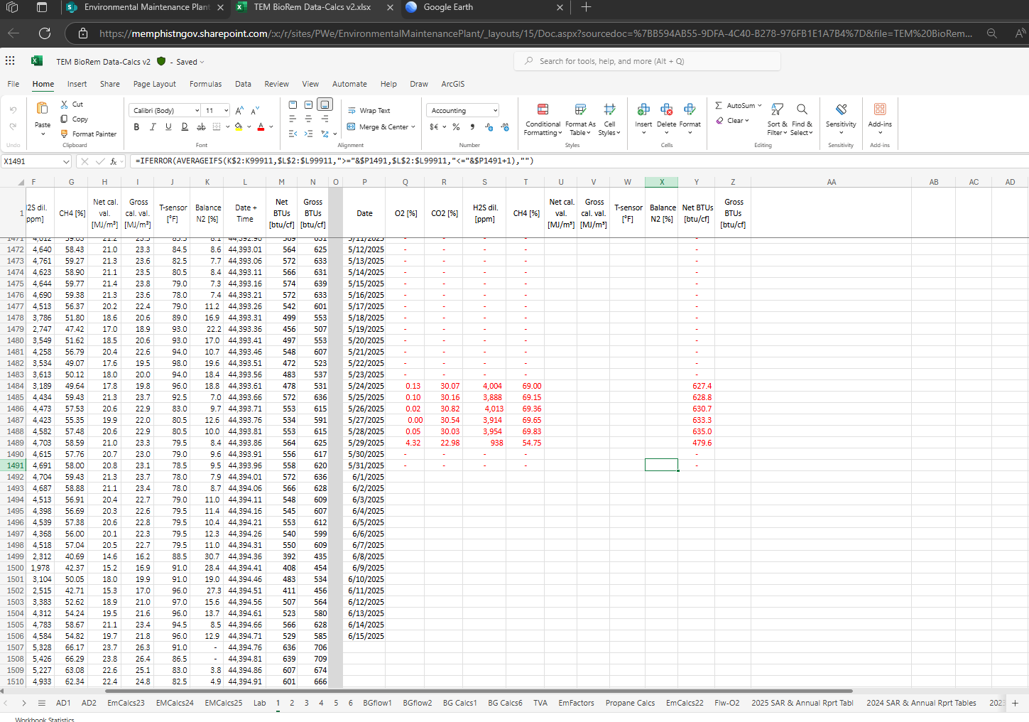This screenshot has height=722, width=1029.
Task: Click the Find & Select magnifier
Action: pos(802,109)
